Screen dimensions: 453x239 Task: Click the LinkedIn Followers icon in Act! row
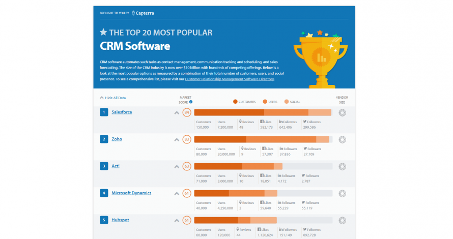[x=279, y=175]
